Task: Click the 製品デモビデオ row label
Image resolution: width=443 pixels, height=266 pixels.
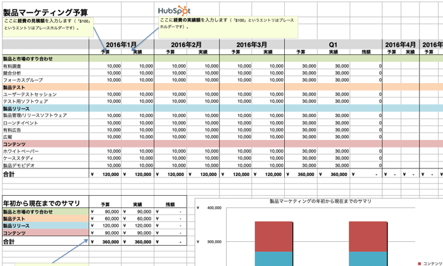Action: click(19, 165)
